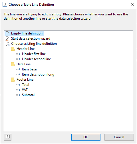Select Empty line definition entry
This screenshot has width=137, height=144.
pyautogui.click(x=27, y=33)
